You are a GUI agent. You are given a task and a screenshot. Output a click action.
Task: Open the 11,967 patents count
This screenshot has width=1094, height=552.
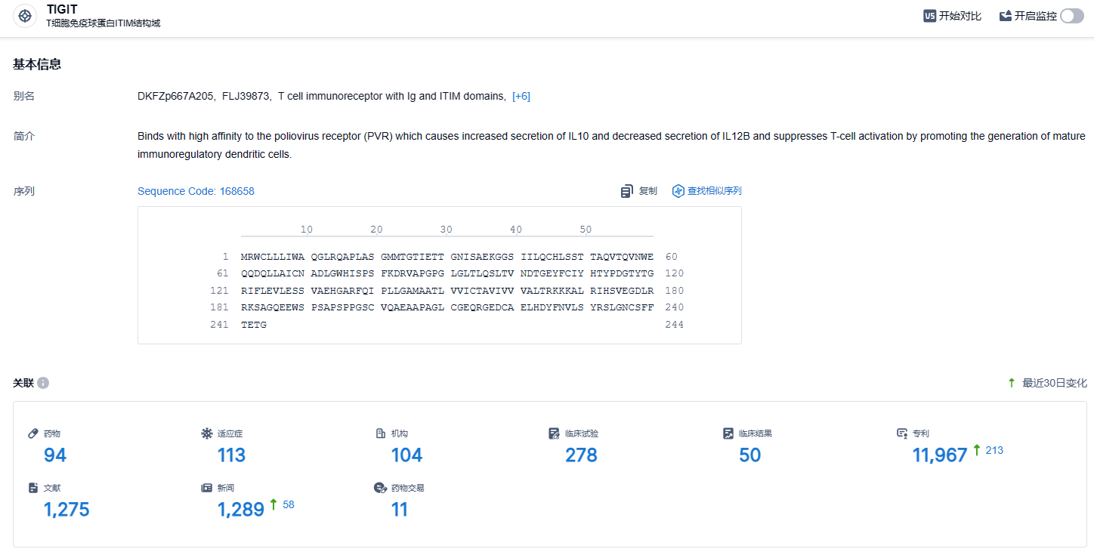click(940, 455)
